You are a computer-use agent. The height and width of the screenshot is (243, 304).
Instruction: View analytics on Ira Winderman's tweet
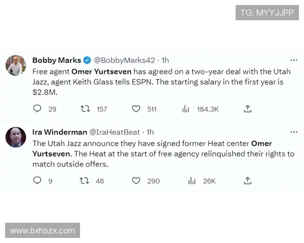[x=192, y=180]
